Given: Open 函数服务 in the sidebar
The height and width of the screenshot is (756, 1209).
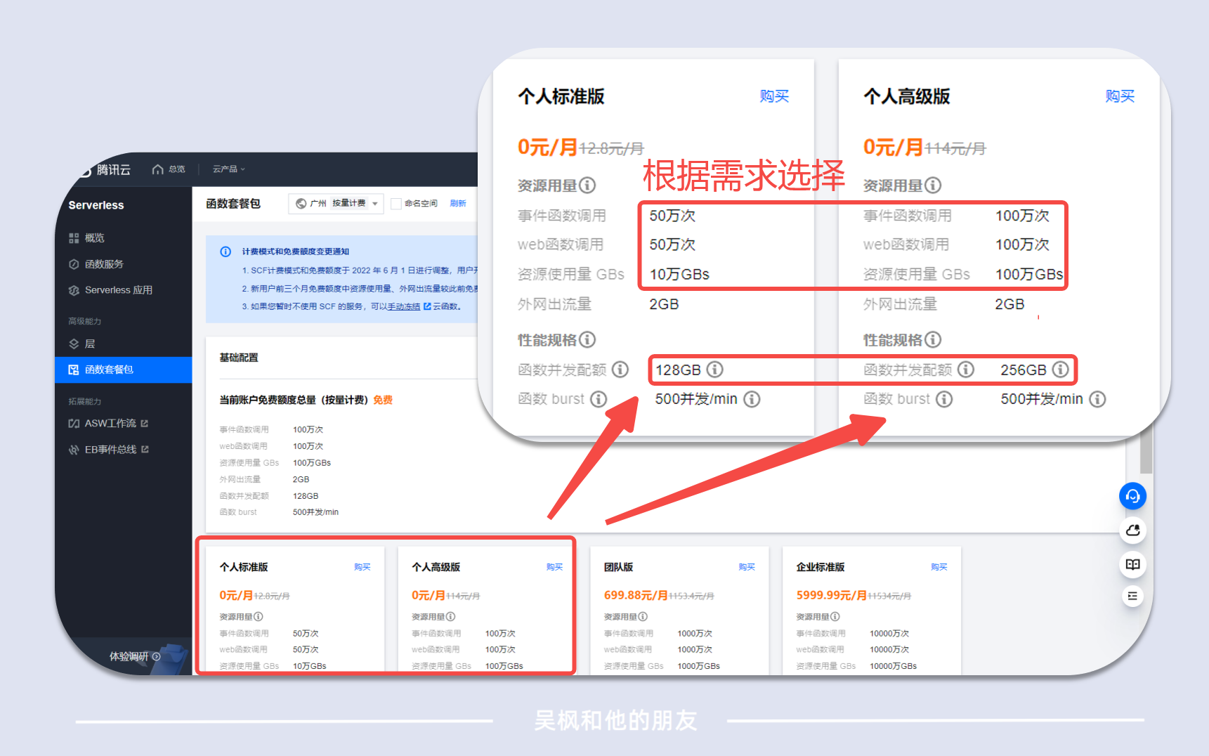Looking at the screenshot, I should click(104, 264).
